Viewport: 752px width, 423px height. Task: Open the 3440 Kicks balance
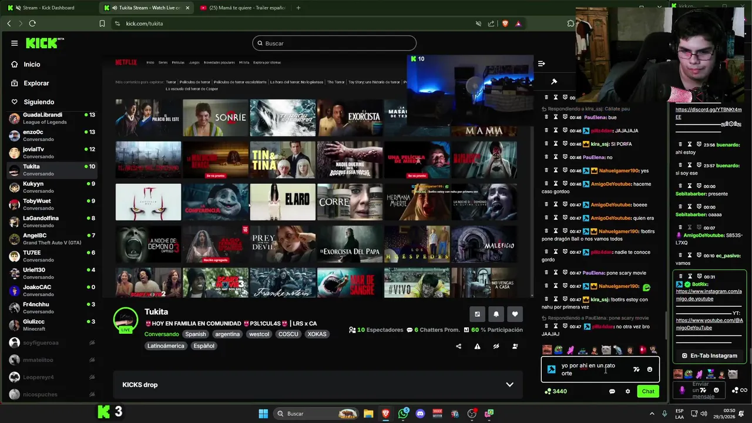coord(556,391)
